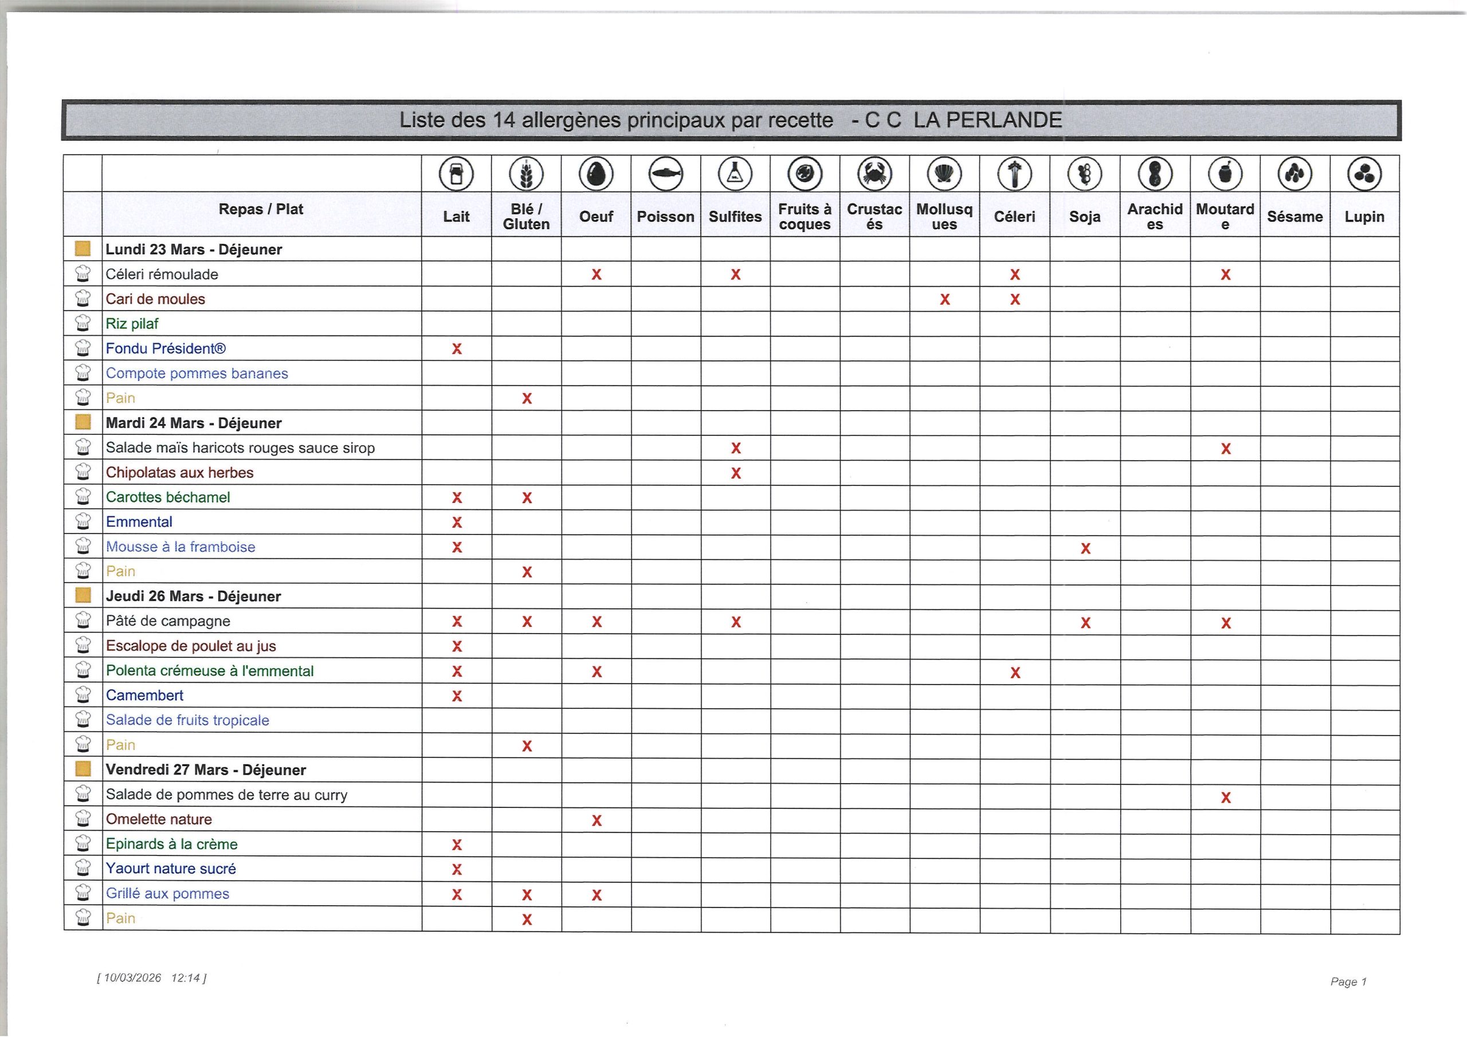Click the Polenta crémeuse à l'emmental entry
The width and height of the screenshot is (1467, 1037).
[210, 671]
